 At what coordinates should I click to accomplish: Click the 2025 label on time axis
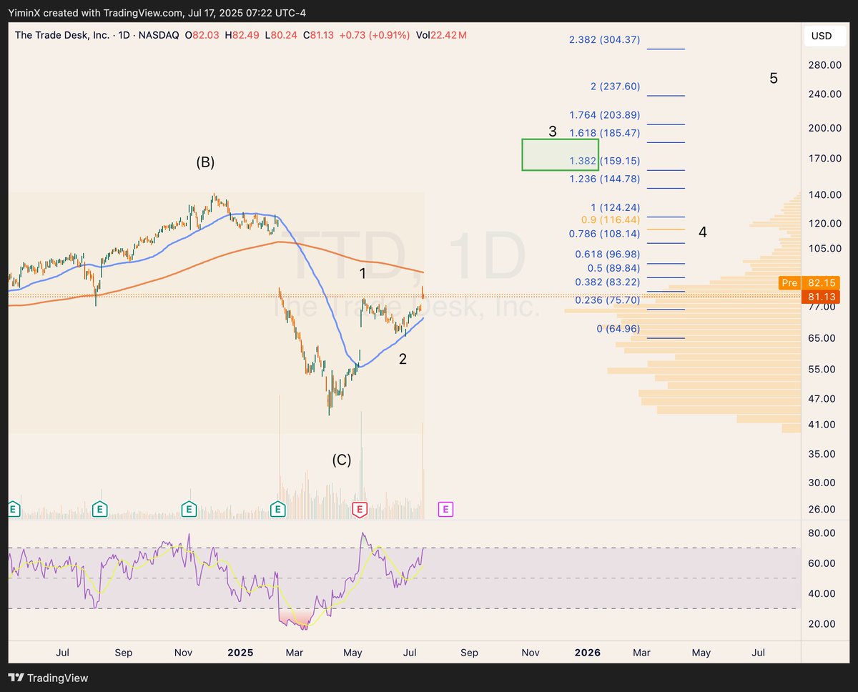point(240,653)
